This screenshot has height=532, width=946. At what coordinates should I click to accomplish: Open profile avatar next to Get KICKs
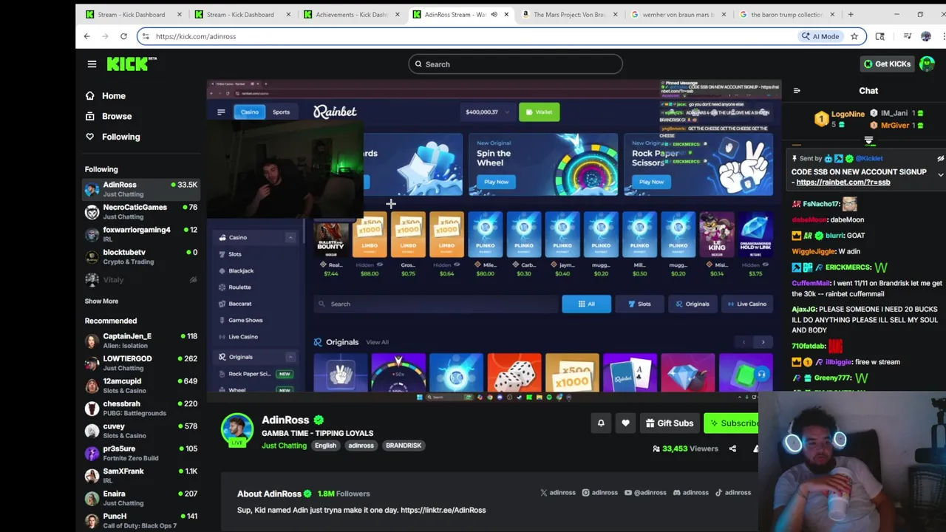pyautogui.click(x=927, y=64)
